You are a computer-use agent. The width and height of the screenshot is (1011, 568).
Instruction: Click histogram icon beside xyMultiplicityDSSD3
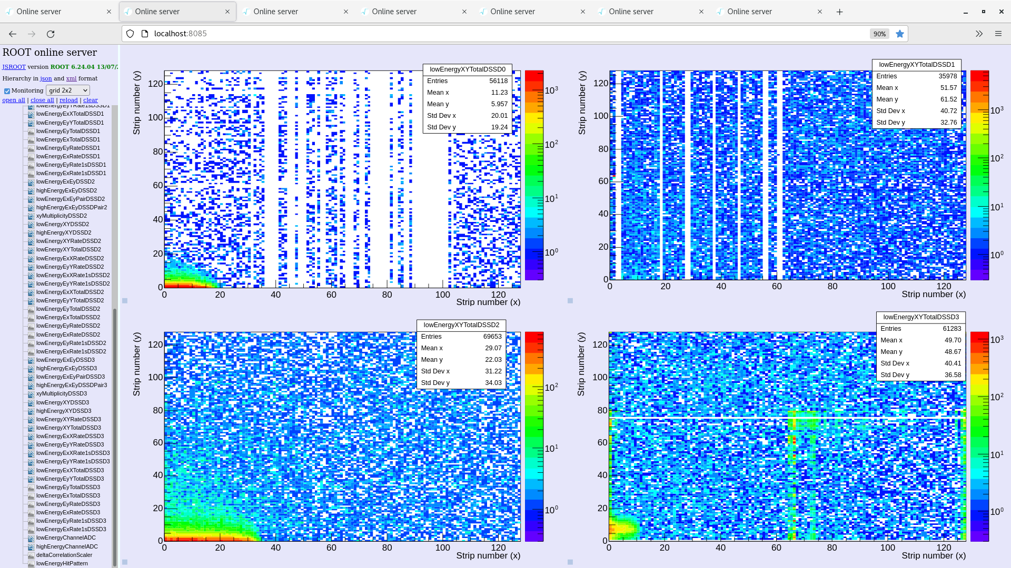click(31, 394)
